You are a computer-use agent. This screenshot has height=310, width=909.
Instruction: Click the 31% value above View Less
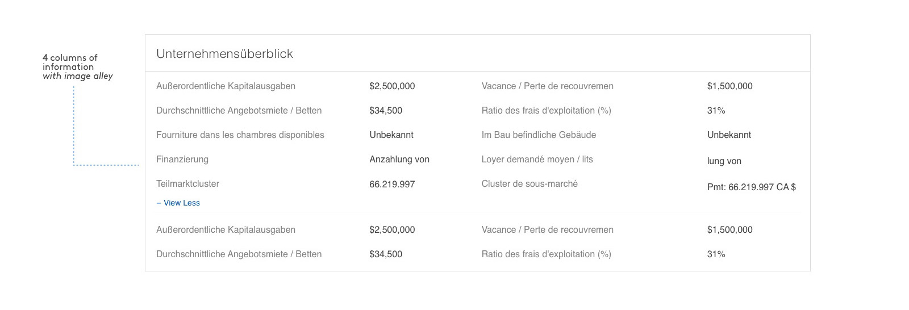[716, 111]
